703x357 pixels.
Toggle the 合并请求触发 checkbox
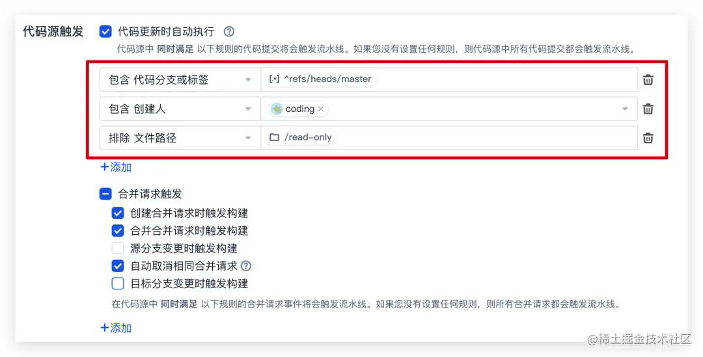[x=105, y=194]
